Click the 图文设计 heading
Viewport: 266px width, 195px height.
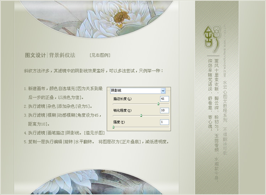[x=35, y=55]
